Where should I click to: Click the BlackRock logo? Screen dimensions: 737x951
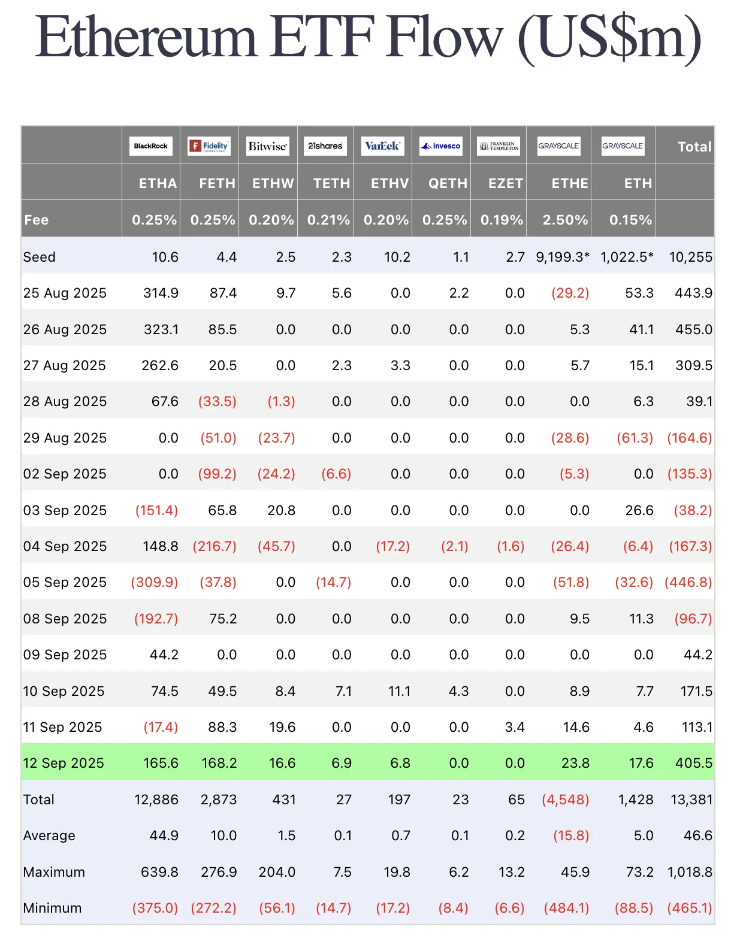point(150,146)
